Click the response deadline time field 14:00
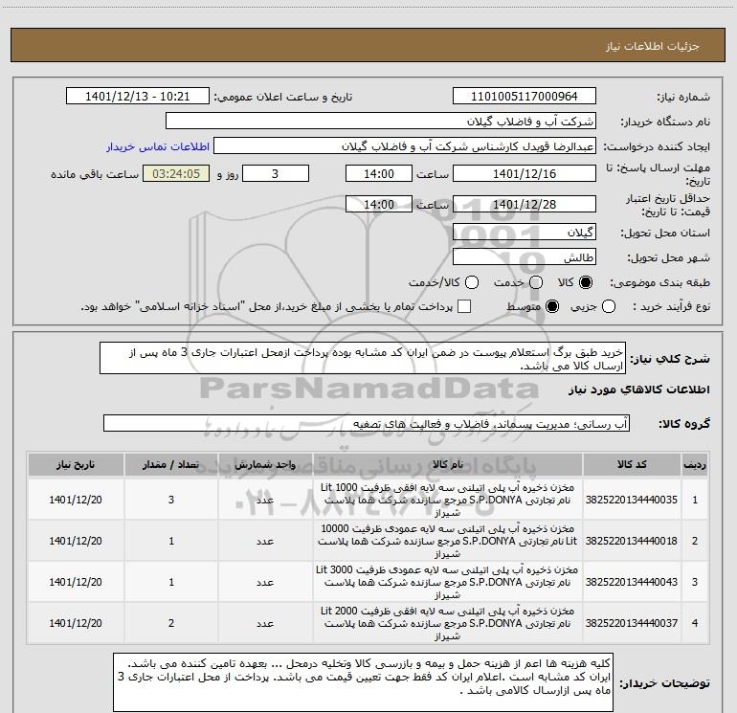The image size is (737, 713). coord(379,174)
